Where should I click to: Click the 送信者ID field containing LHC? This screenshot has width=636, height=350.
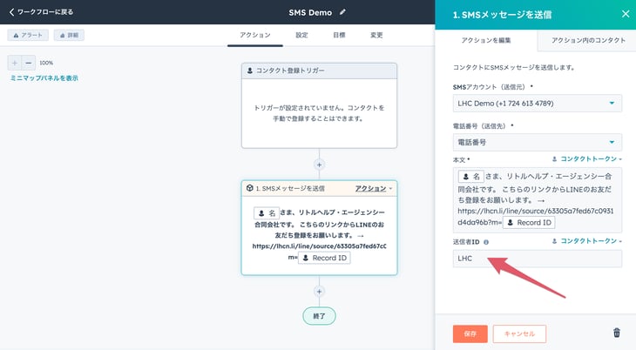tap(537, 259)
